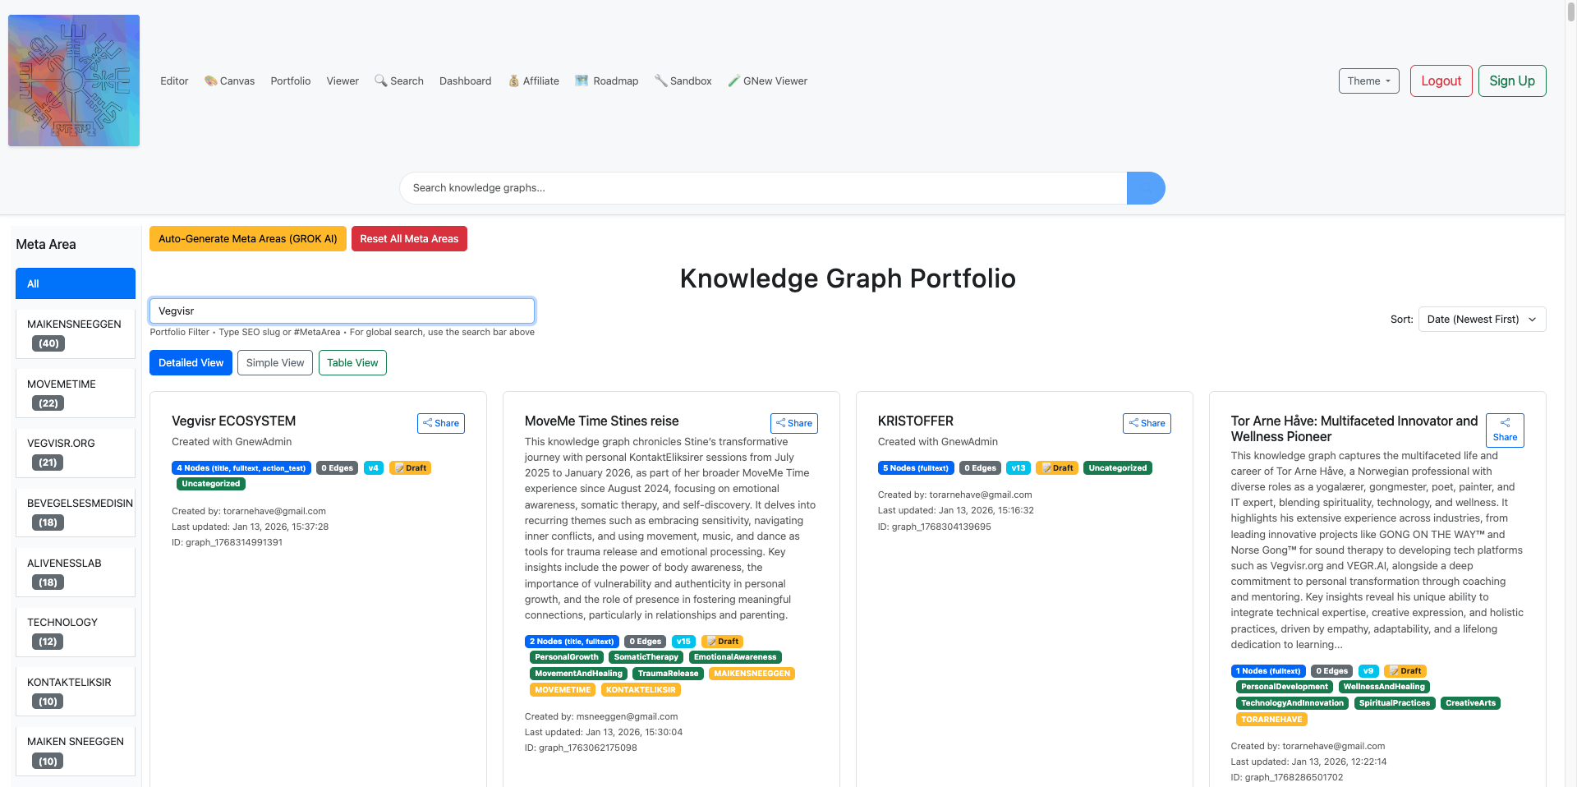Viewport: 1577px width, 787px height.
Task: Click the Vegvisr logo image
Action: click(x=74, y=81)
